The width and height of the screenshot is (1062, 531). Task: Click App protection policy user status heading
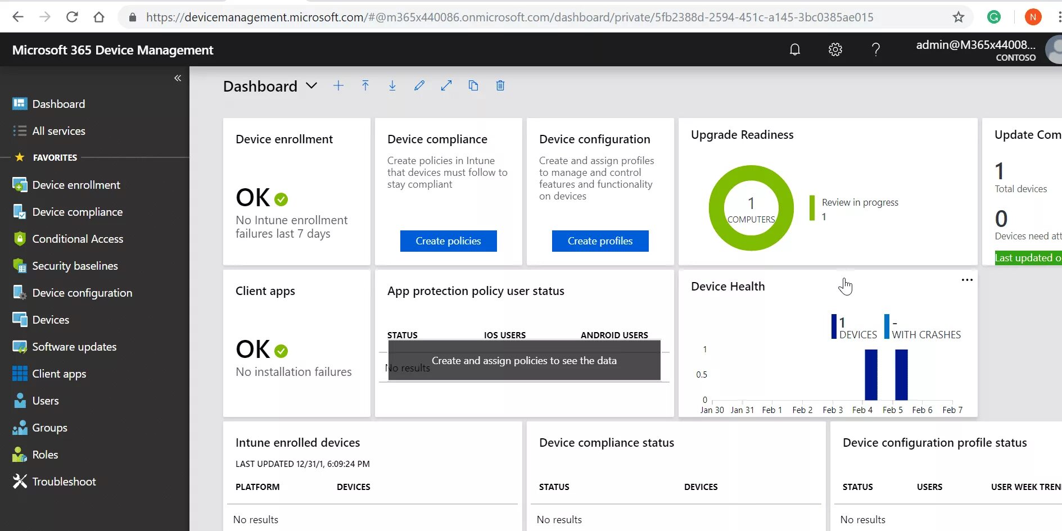(476, 291)
